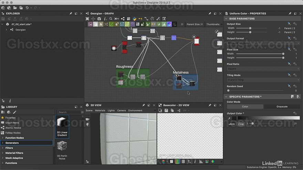The image size is (303, 170).
Task: Select Color mode for Uniform Color
Action: click(245, 106)
